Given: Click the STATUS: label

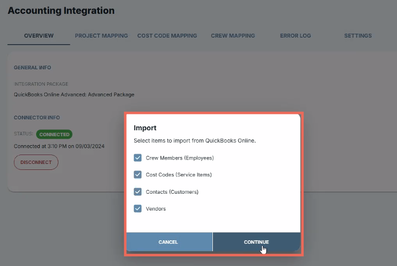Looking at the screenshot, I should pyautogui.click(x=24, y=134).
